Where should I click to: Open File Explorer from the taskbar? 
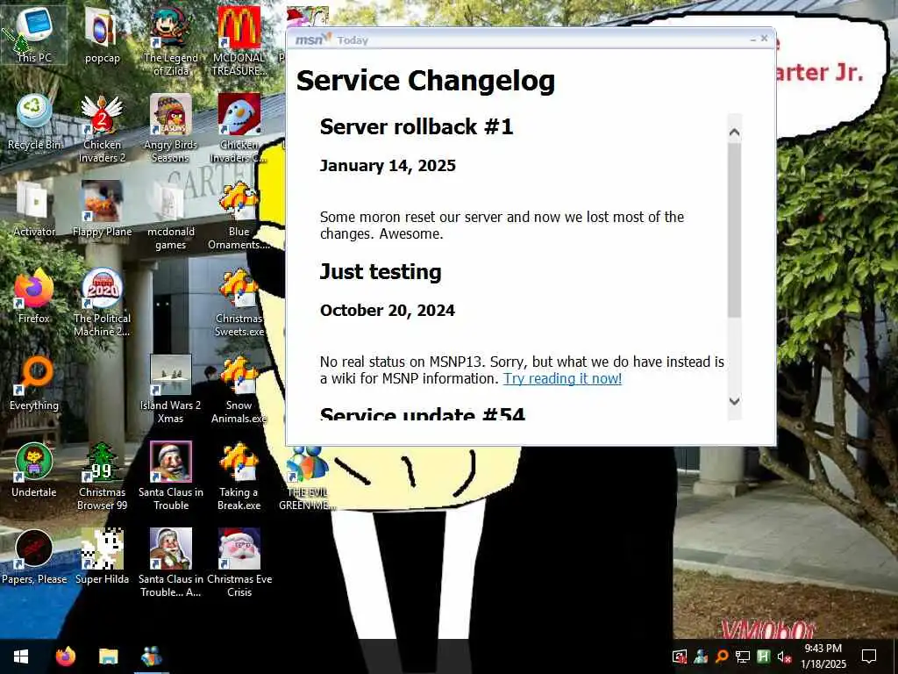click(108, 656)
